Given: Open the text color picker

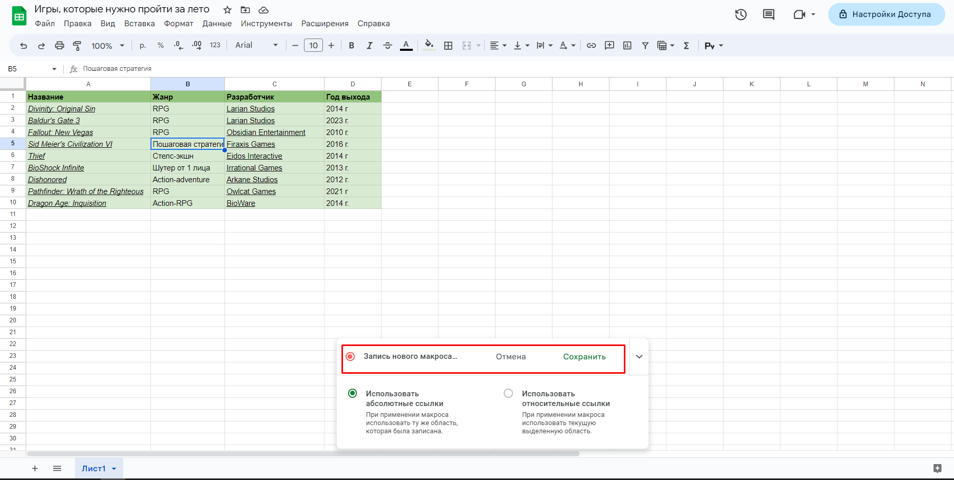Looking at the screenshot, I should (406, 46).
